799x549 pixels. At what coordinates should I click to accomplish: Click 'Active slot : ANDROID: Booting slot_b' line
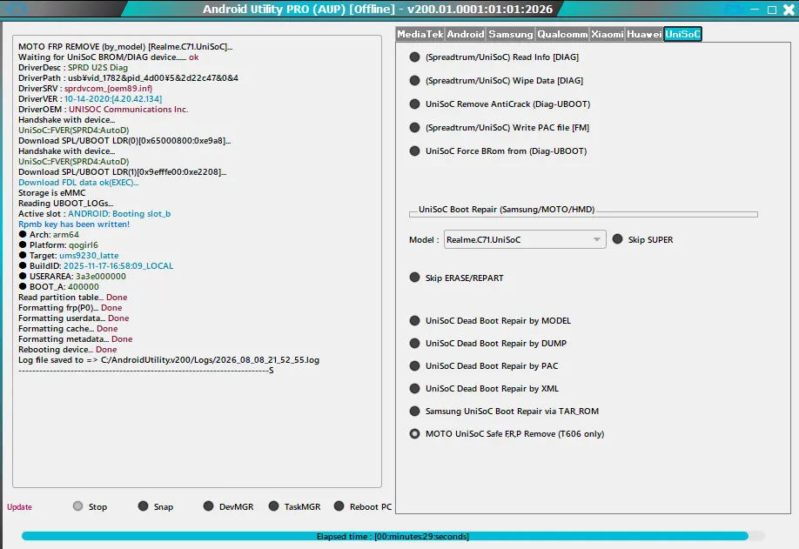94,213
